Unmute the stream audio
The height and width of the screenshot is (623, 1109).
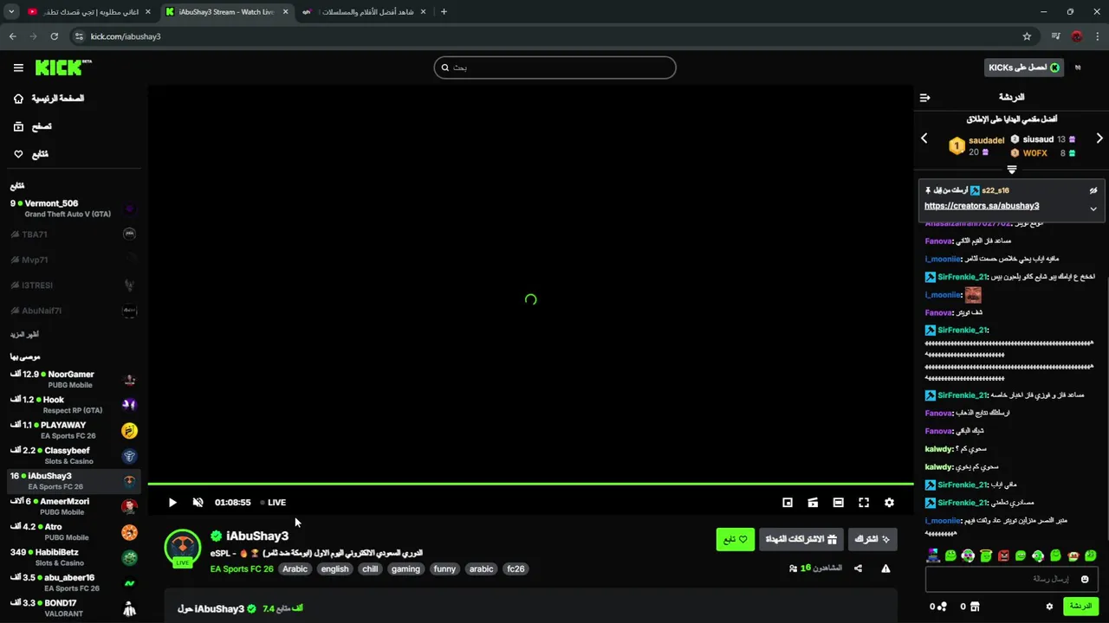tap(198, 502)
